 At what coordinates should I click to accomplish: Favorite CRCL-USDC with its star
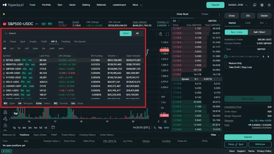pyautogui.click(x=4, y=90)
